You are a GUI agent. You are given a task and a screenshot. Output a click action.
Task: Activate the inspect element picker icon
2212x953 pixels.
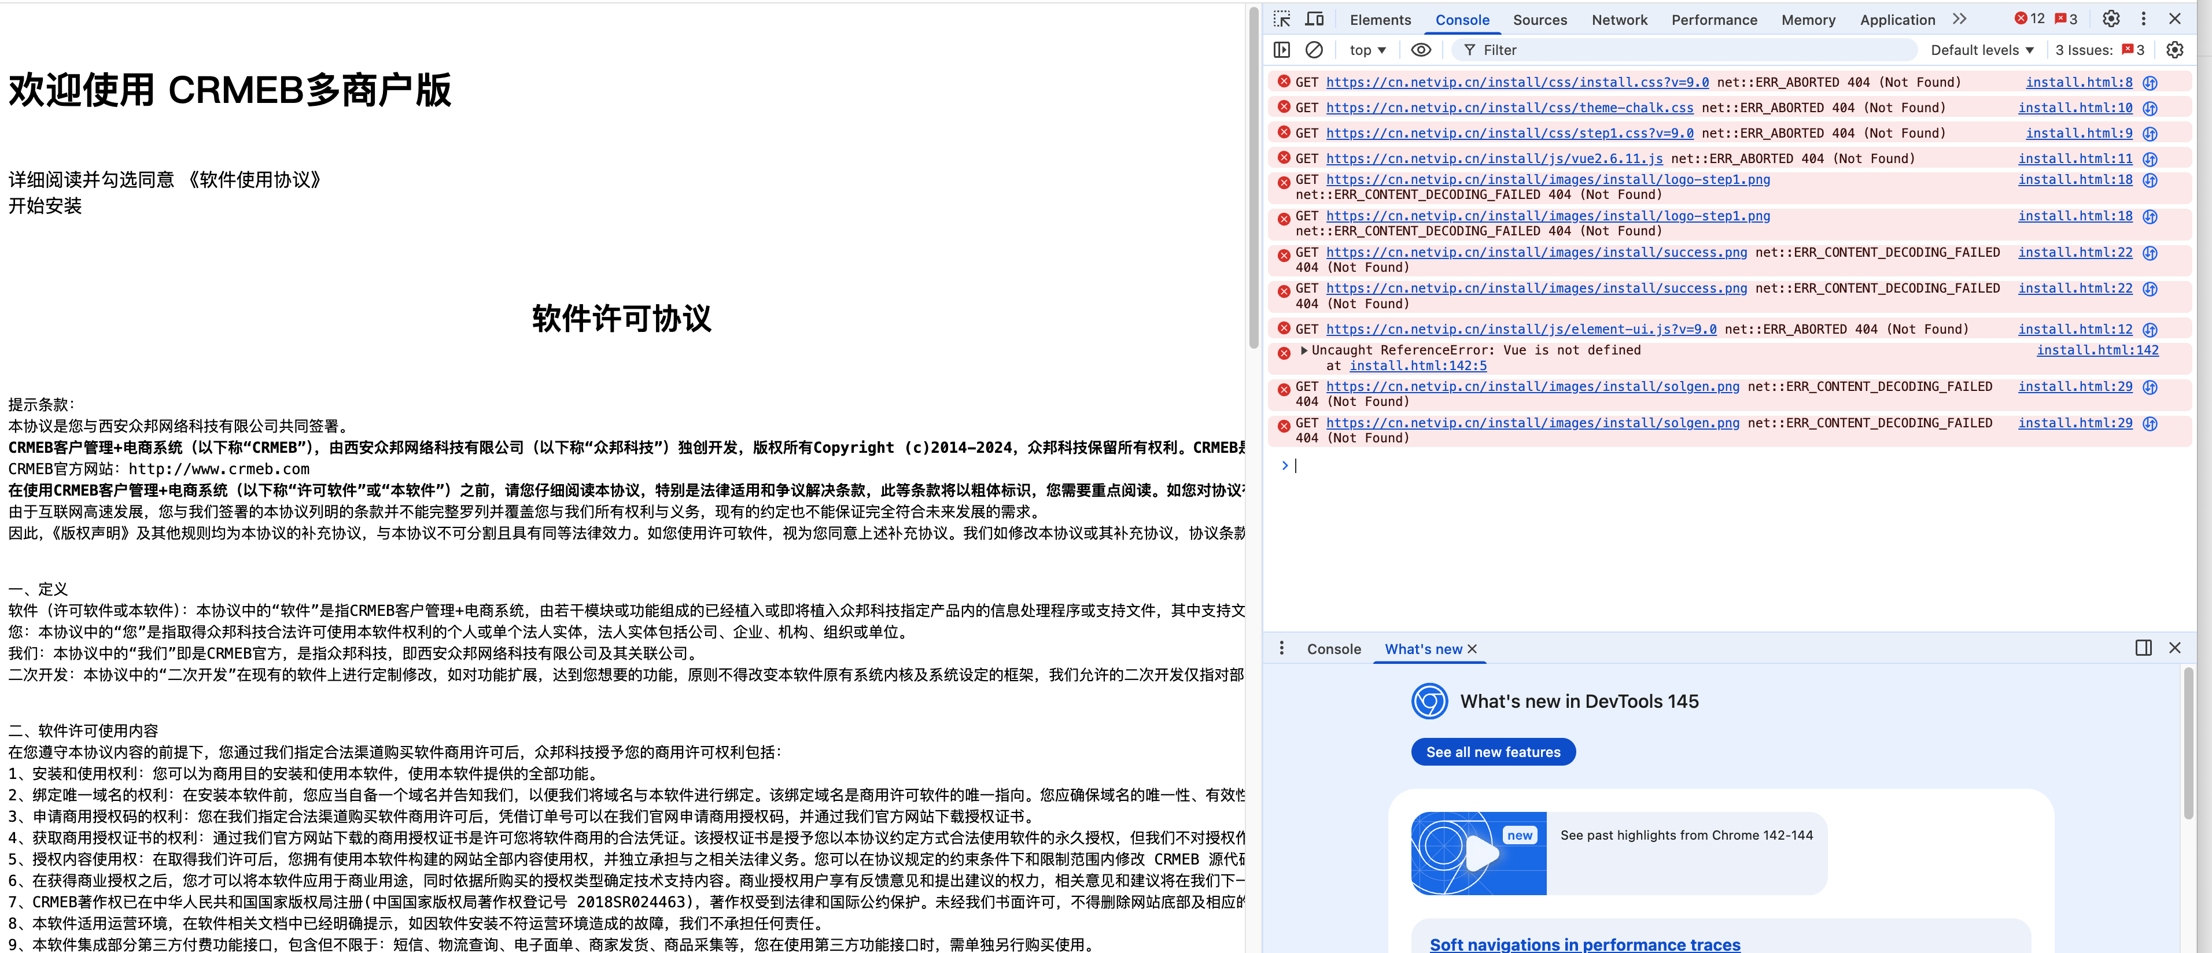pyautogui.click(x=1281, y=19)
